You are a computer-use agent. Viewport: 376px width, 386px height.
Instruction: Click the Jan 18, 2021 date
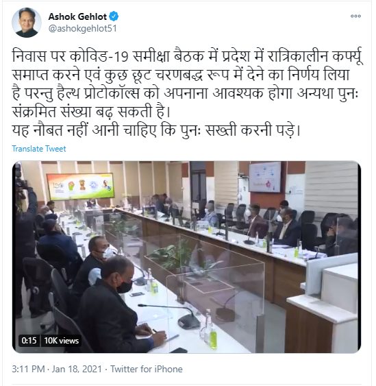pos(77,369)
